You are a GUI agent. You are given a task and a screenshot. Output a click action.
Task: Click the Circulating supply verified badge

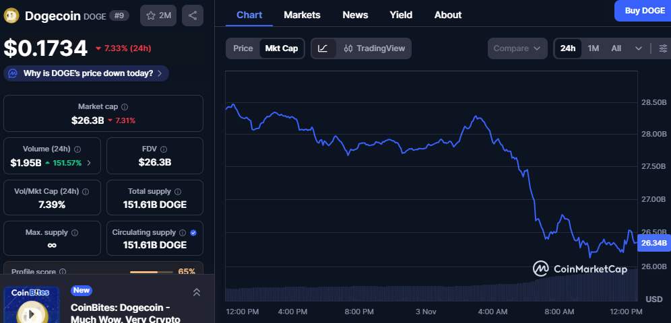[x=194, y=233]
